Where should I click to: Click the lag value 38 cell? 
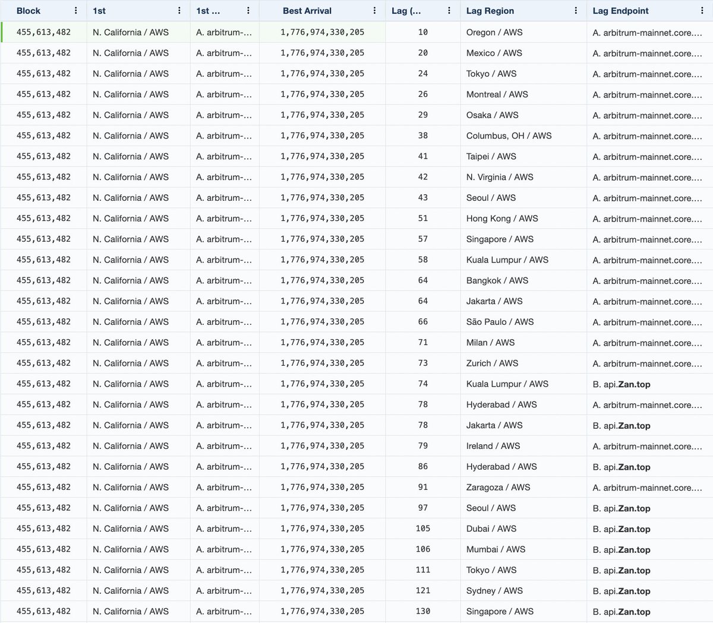pos(423,136)
